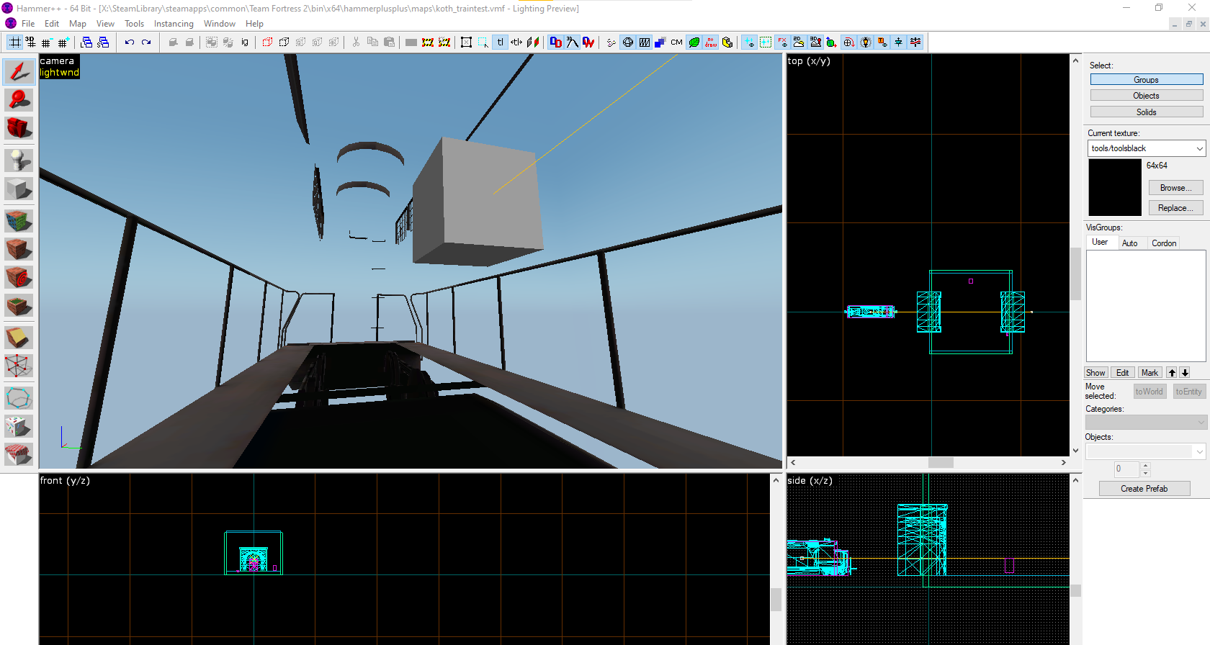Click the Replace... texture button

click(1175, 208)
